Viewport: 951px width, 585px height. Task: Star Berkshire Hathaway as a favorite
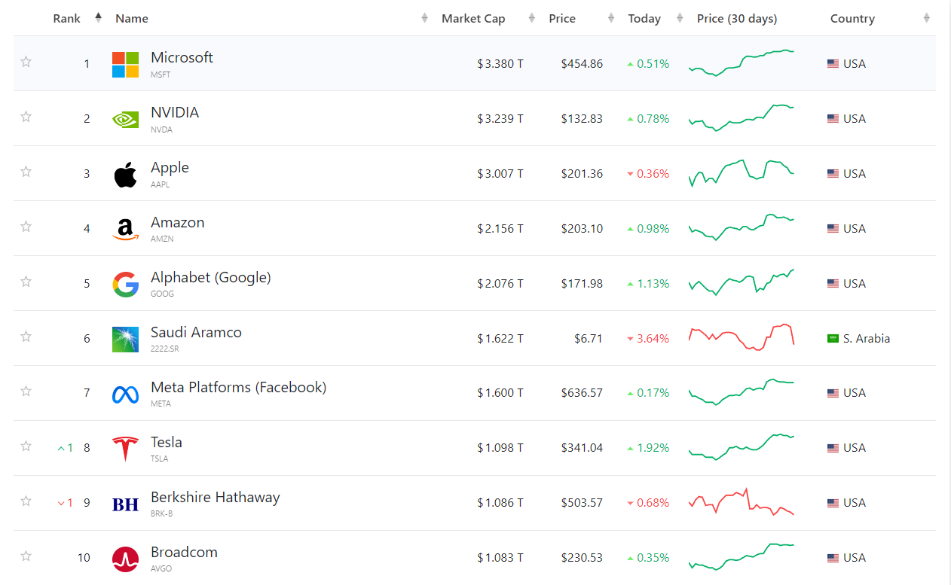tap(26, 501)
